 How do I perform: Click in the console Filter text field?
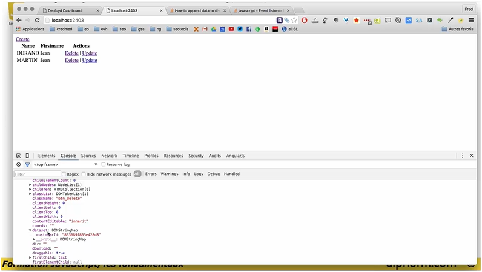coord(37,174)
